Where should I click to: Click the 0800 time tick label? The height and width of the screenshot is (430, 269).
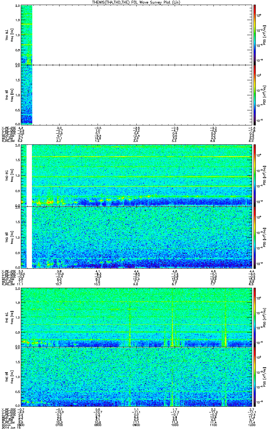[98, 425]
